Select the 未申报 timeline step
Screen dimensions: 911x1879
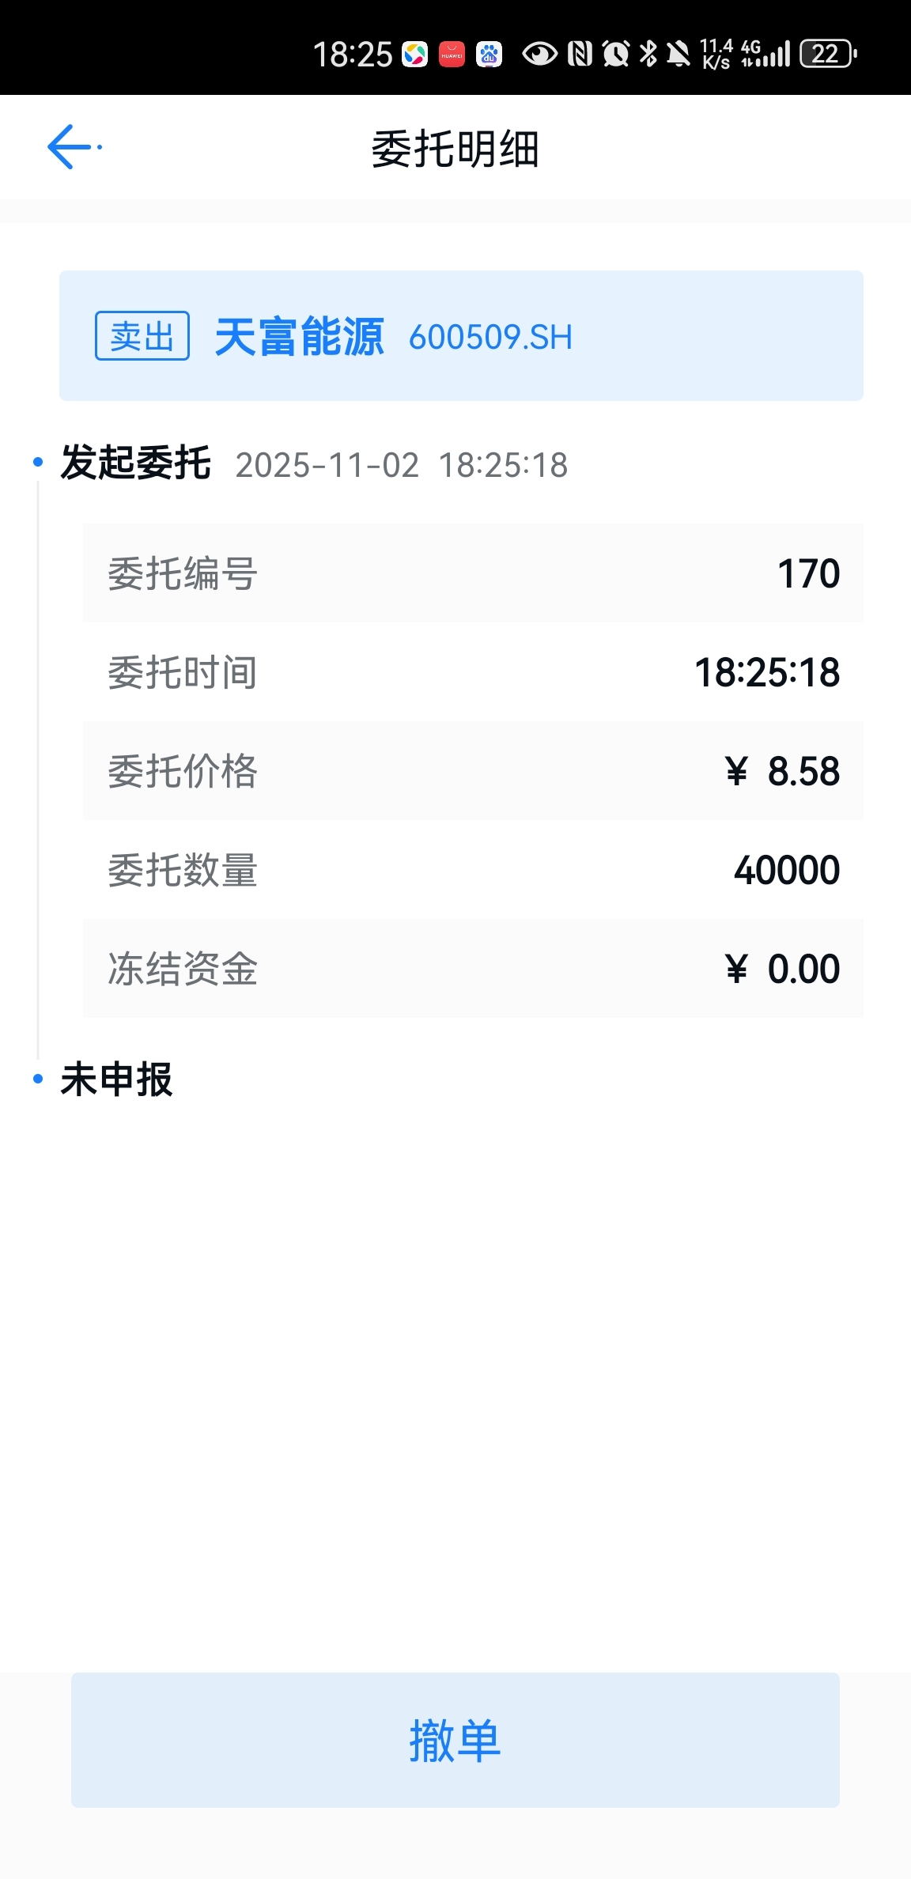[117, 1079]
